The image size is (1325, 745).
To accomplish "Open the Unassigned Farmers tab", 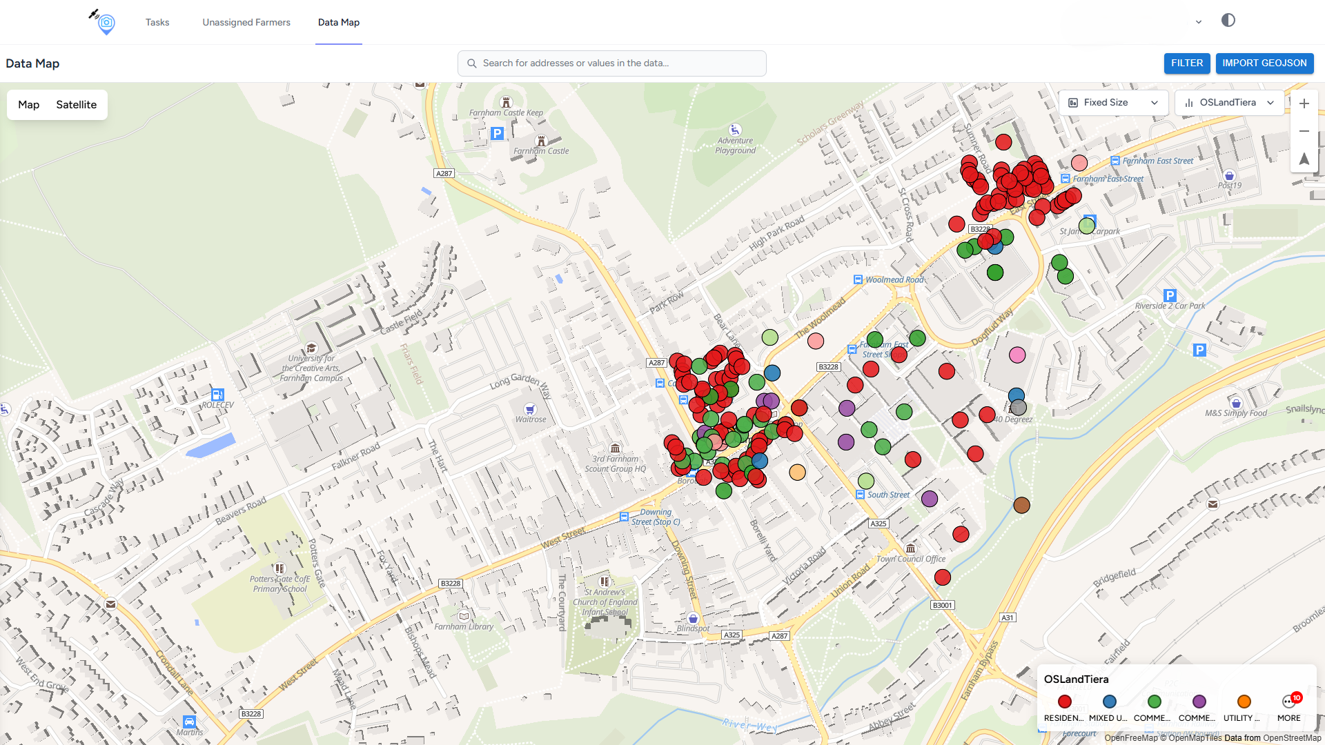I will [246, 22].
